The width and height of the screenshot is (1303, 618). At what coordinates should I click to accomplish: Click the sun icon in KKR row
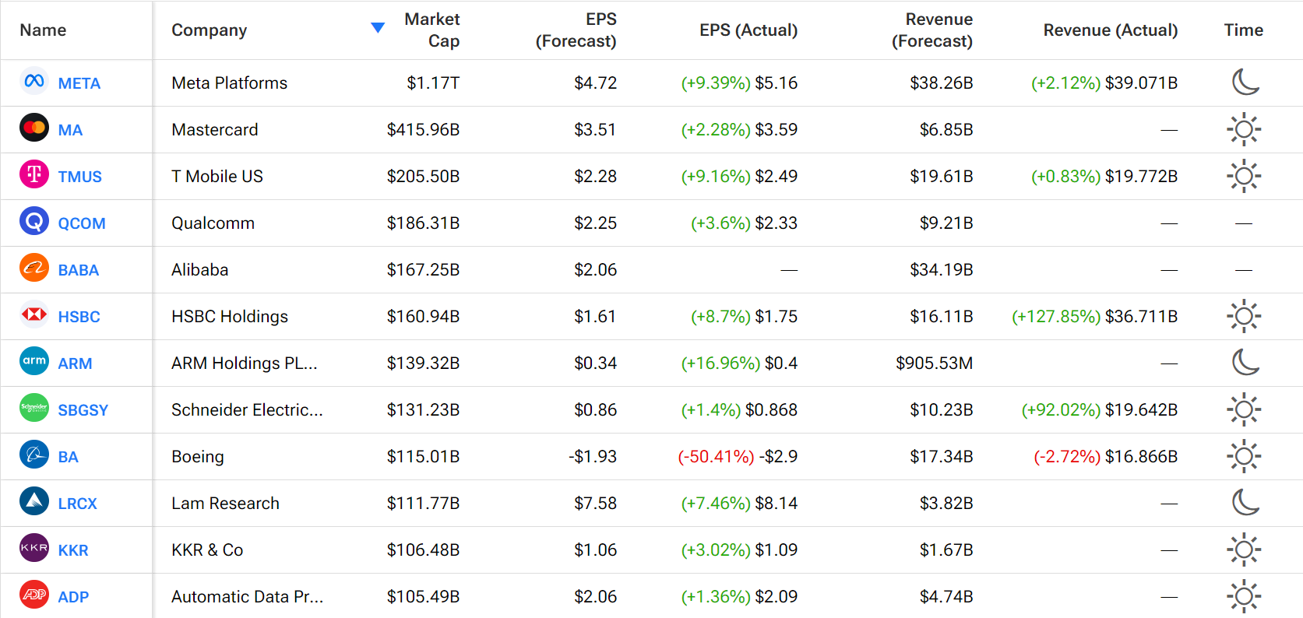[1244, 550]
